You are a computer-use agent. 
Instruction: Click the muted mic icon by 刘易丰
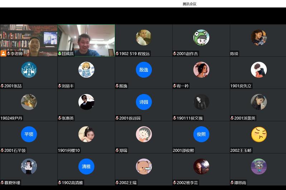click(x=59, y=86)
